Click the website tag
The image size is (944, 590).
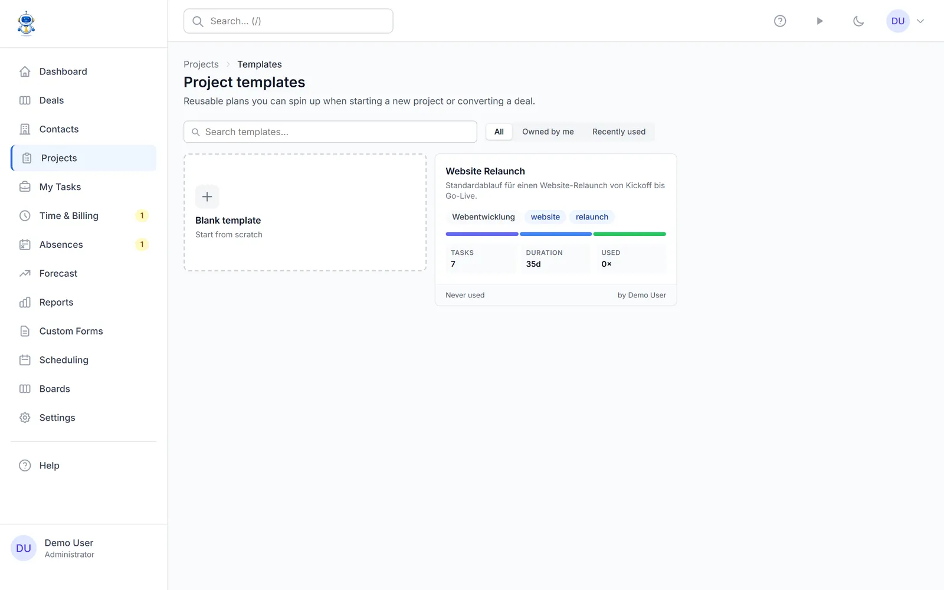[x=545, y=217]
